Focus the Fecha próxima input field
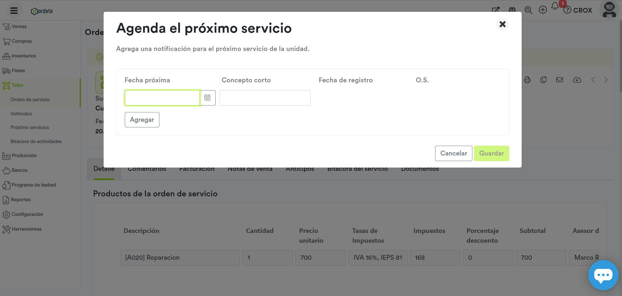The width and height of the screenshot is (622, 296). [162, 98]
